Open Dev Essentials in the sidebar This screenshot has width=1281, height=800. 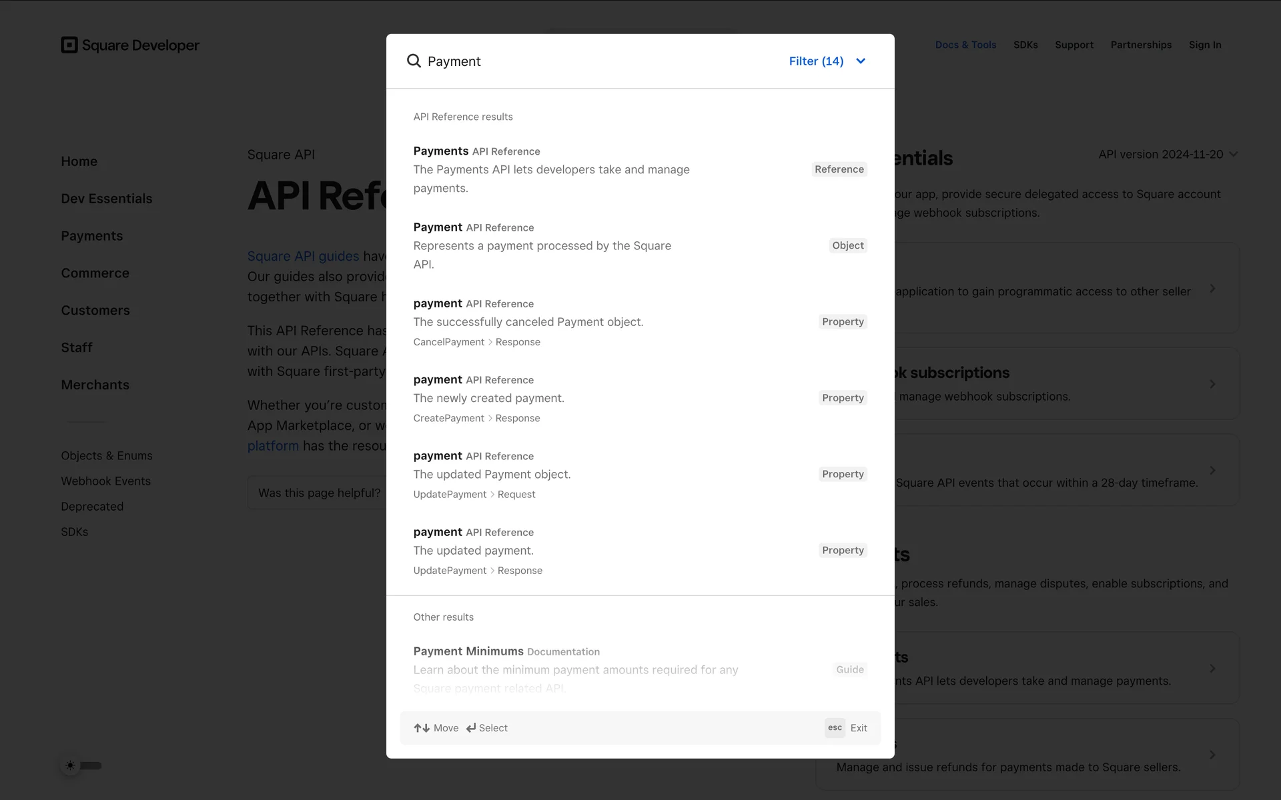pos(107,199)
